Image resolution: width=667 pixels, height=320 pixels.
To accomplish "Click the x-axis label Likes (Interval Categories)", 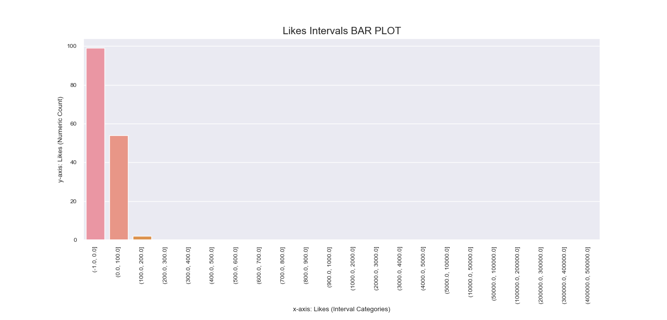I will 341,309.
